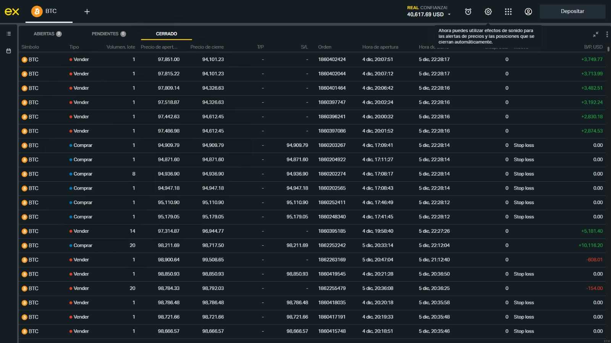This screenshot has width=611, height=343.
Task: Click the Depositar button
Action: point(572,11)
